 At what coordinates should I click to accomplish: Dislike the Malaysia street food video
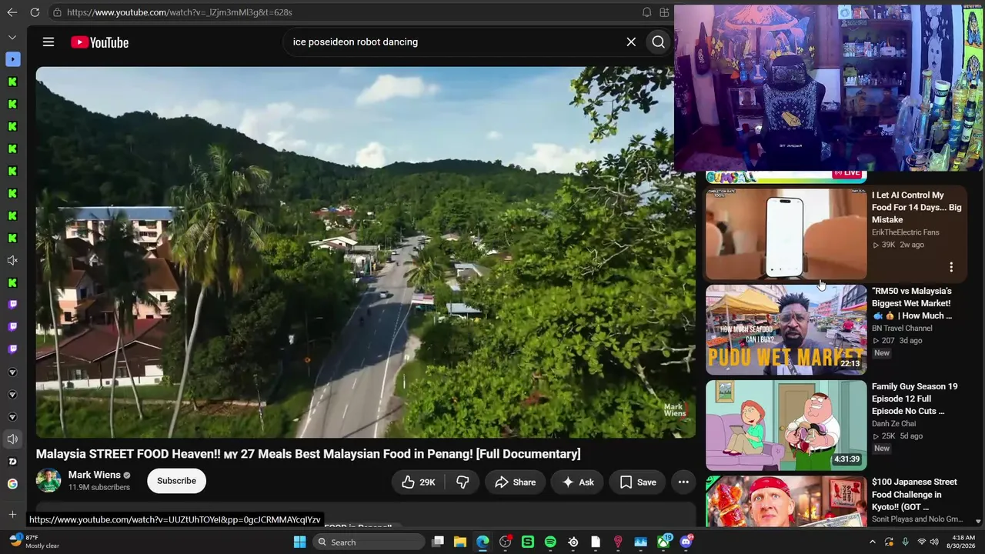462,482
